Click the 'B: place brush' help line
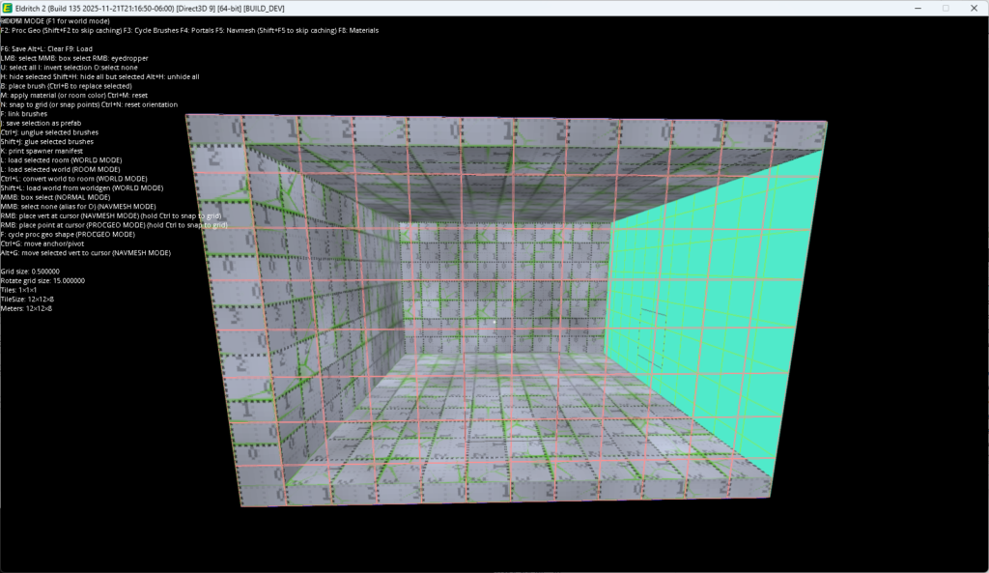 [x=67, y=86]
